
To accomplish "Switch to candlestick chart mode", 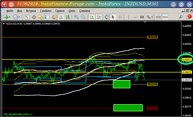I will [x=68, y=17].
